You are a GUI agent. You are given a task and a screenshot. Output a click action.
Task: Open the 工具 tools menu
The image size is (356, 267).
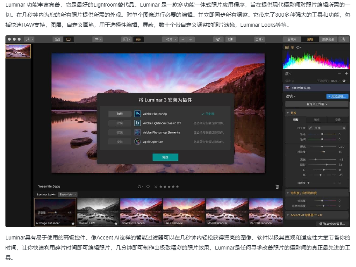pyautogui.click(x=259, y=39)
